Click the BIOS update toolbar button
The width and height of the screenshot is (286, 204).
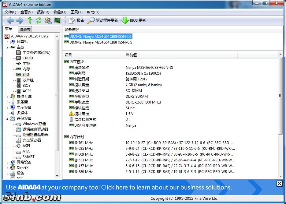134,20
